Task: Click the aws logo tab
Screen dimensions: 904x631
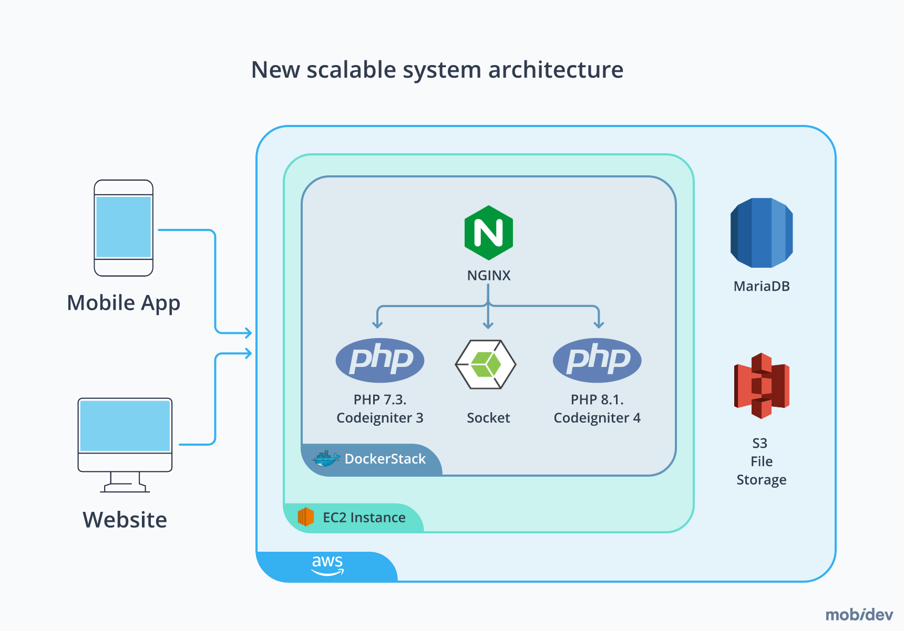Action: coord(327,566)
